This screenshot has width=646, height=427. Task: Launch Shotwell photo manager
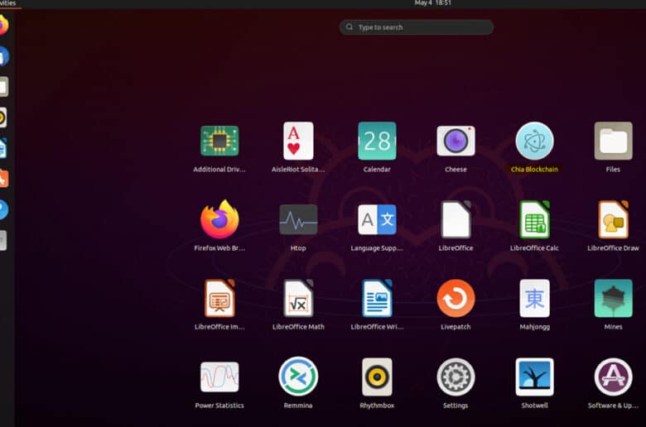click(534, 377)
